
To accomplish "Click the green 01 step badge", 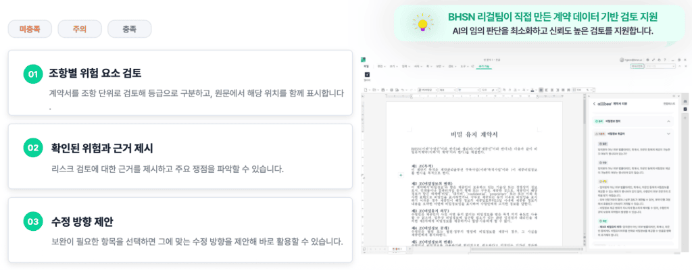I will point(32,74).
